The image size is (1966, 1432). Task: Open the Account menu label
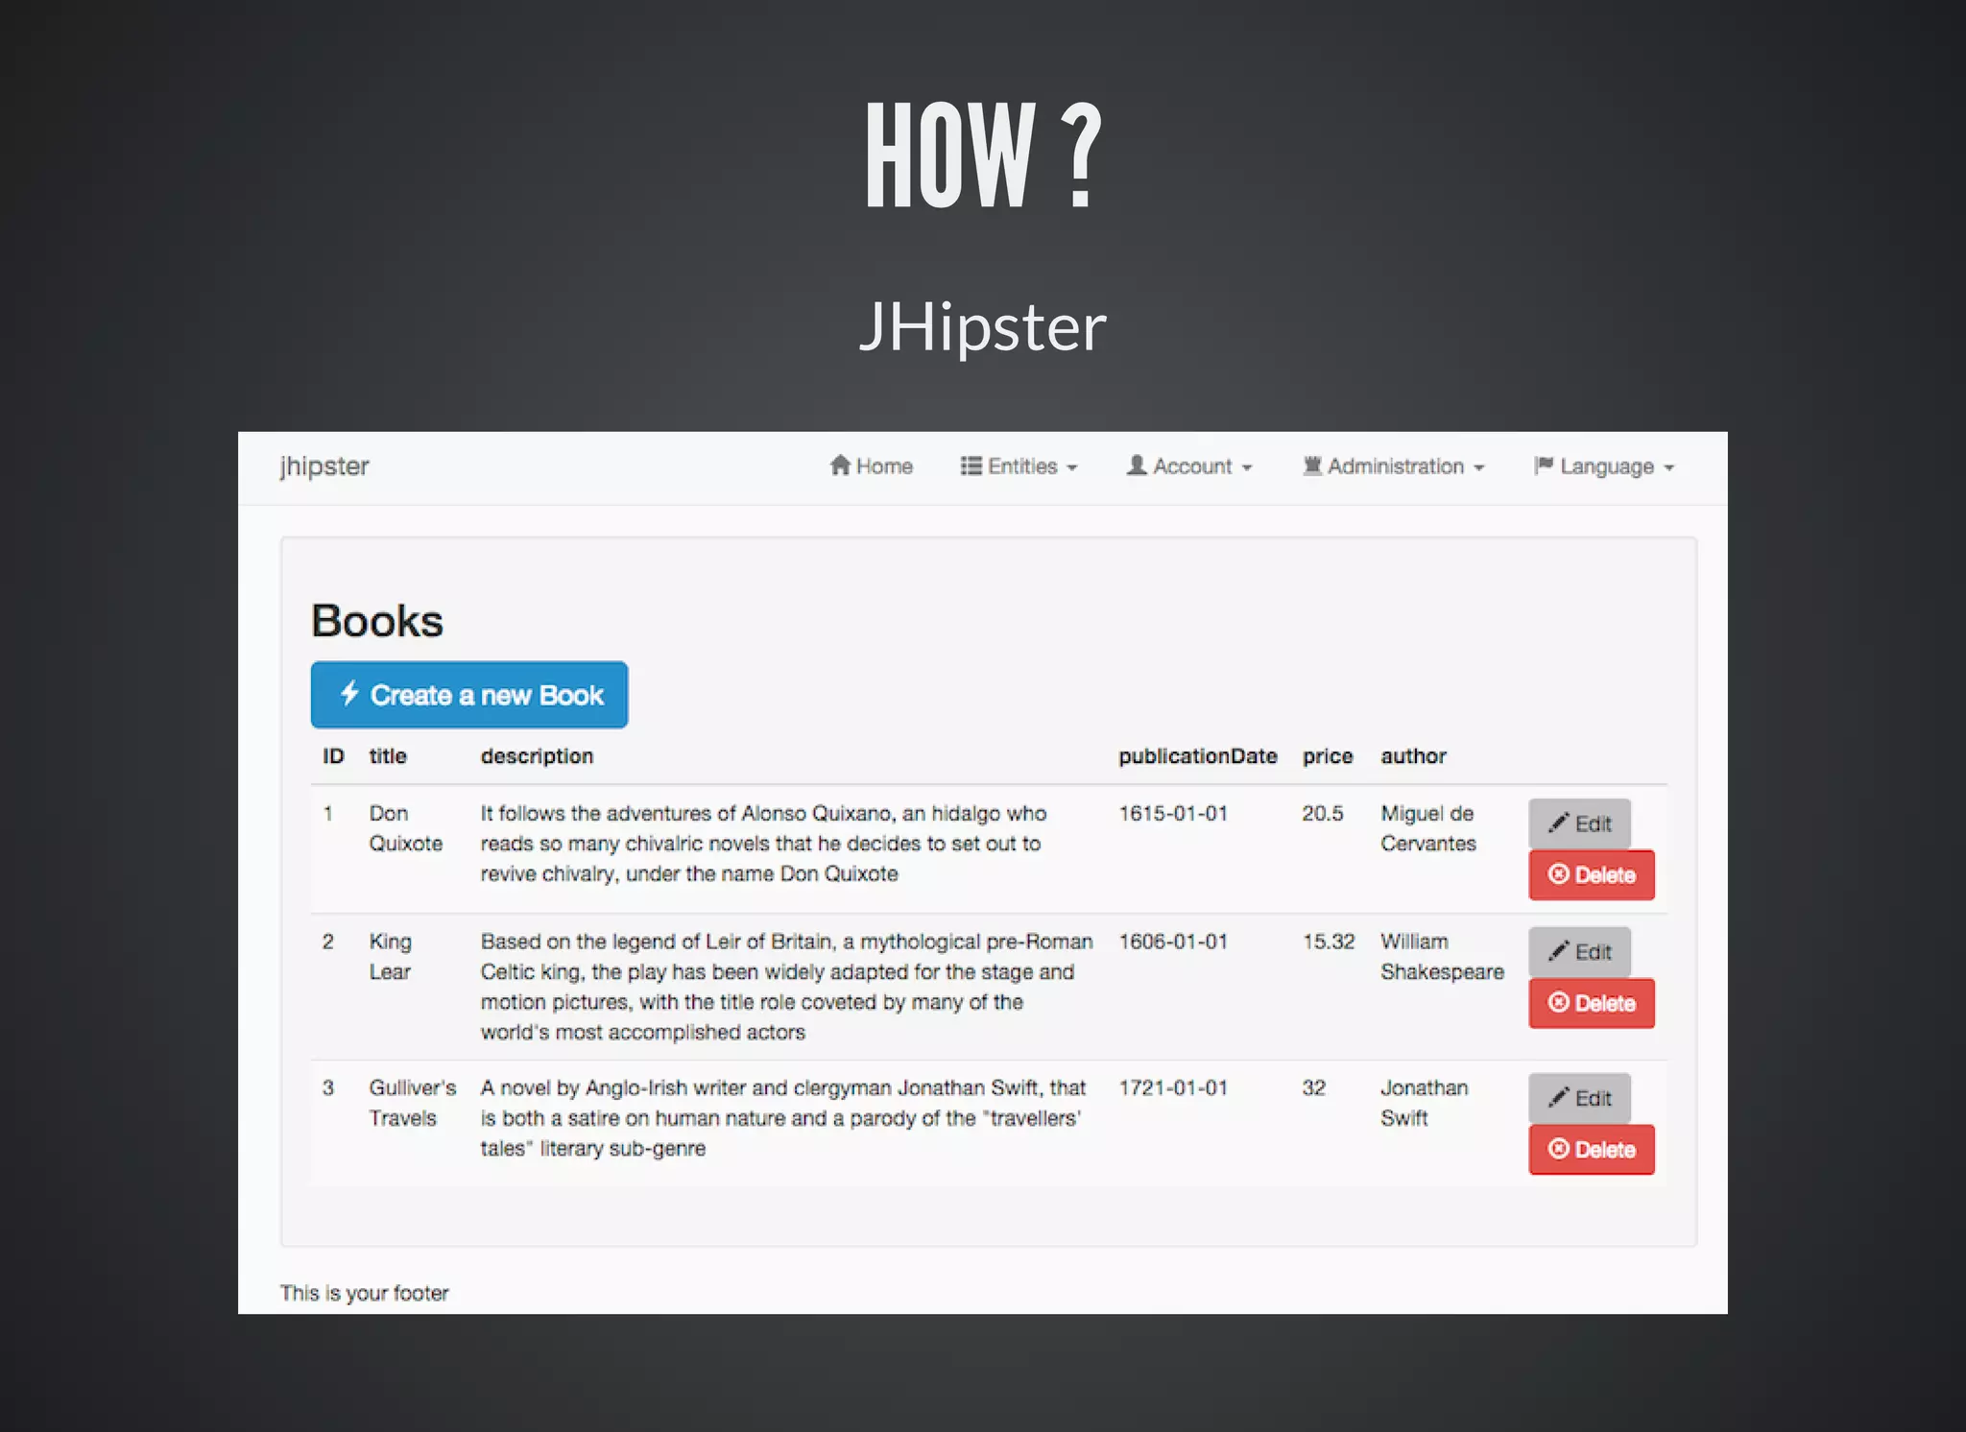click(1192, 466)
